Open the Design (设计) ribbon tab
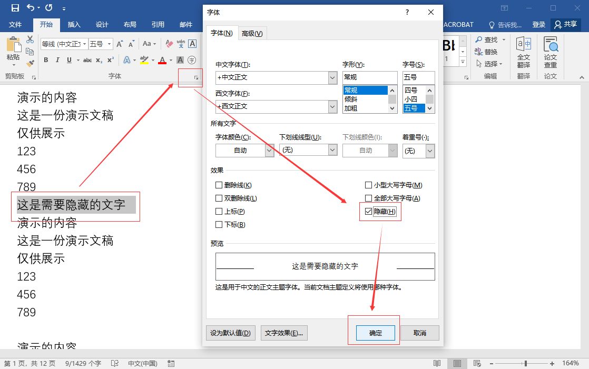 pos(102,24)
